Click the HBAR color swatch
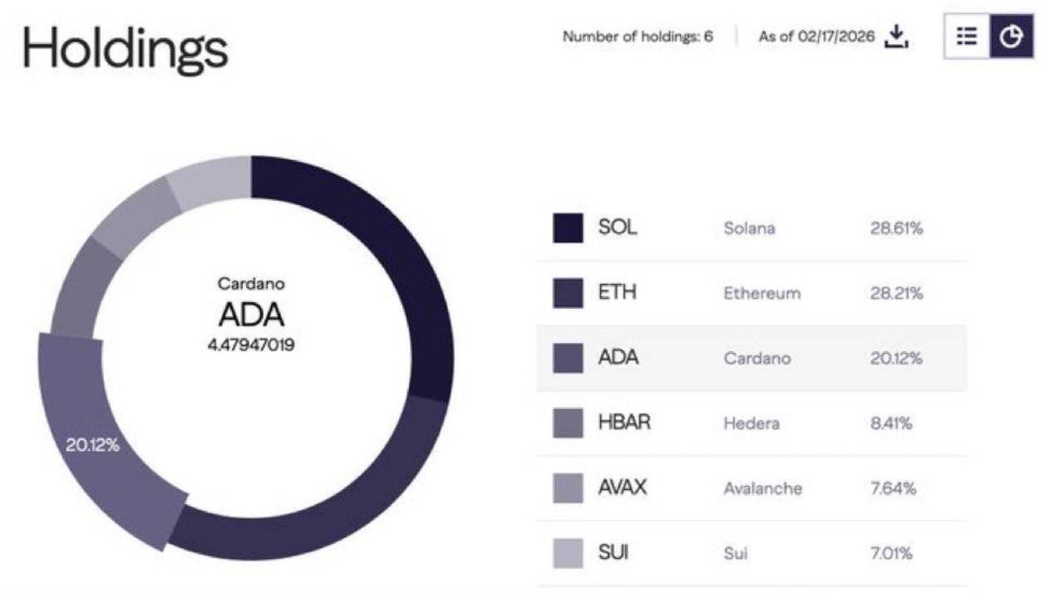1064x598 pixels. [x=568, y=423]
